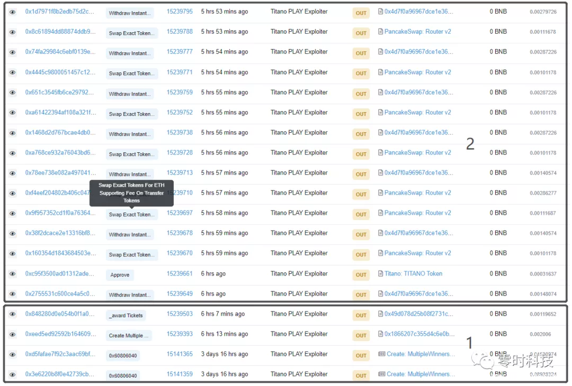Click eye icon for transaction 0x1d7971f8b2edb75d2c
572x386 pixels.
(12, 12)
